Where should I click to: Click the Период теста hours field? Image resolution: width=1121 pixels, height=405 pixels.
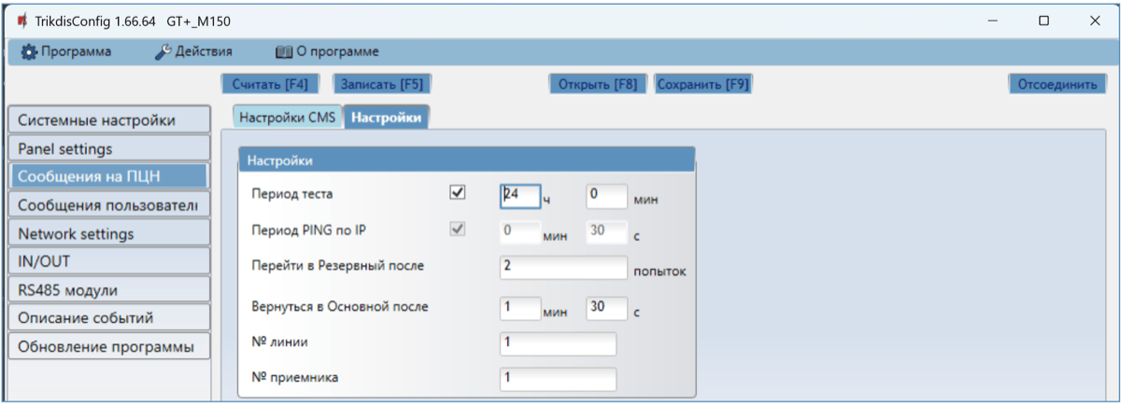(x=520, y=195)
